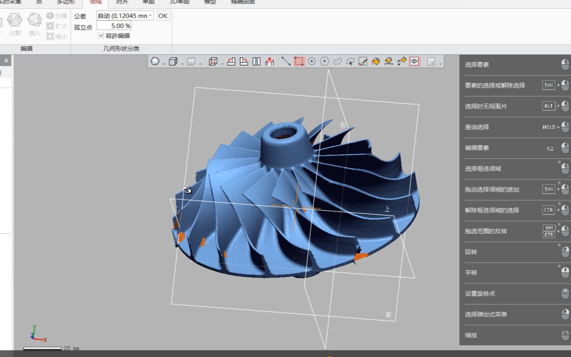Screen dimensions: 571x357
Task: Click the normal-to view red arrow icon
Action: pos(270,61)
